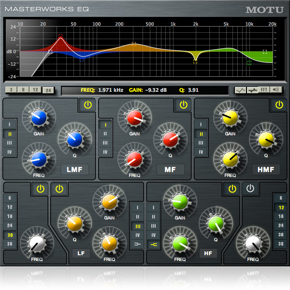Click the yellow HMF Q knob
The height and width of the screenshot is (290, 290).
point(266,140)
